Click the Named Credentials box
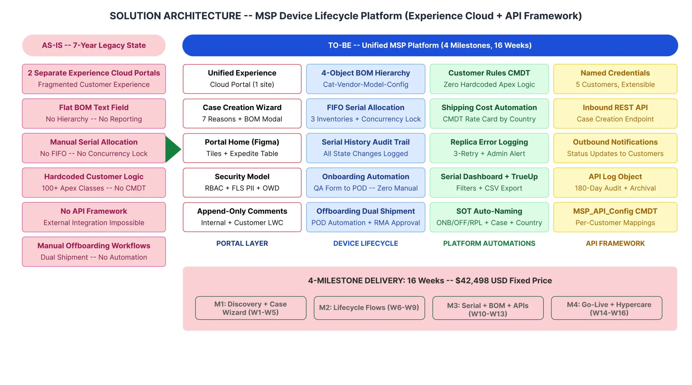692x385 pixels. pyautogui.click(x=615, y=79)
